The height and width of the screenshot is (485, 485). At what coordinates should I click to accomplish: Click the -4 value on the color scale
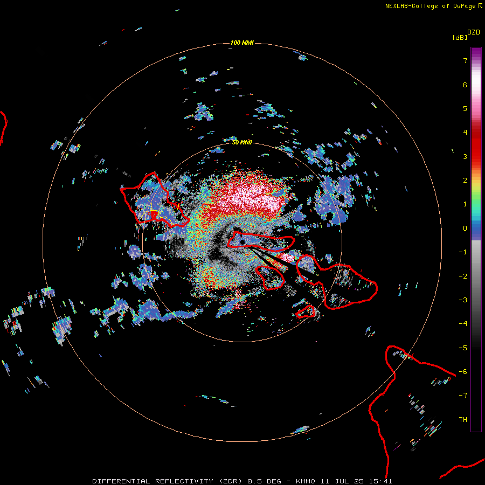point(463,324)
